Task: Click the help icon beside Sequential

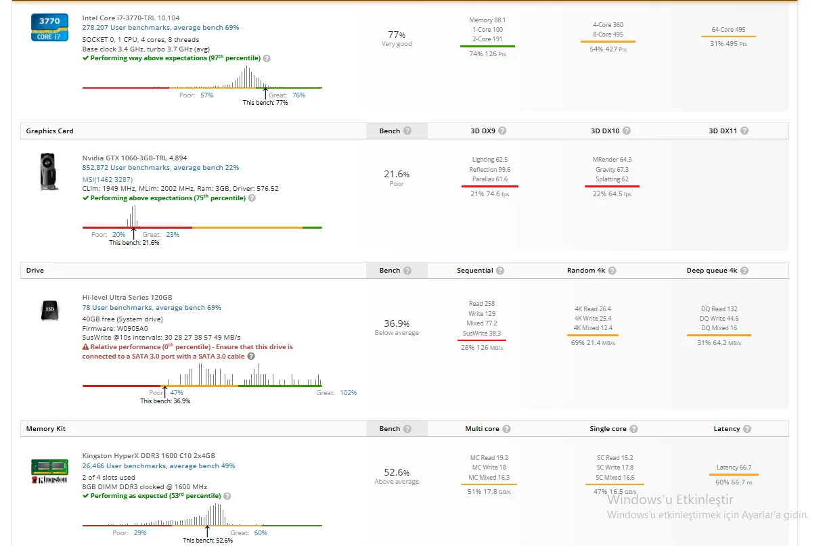Action: pos(500,271)
